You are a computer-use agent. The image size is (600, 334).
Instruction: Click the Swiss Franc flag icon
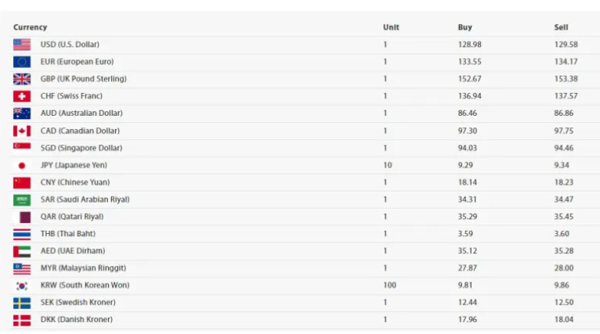pos(22,96)
